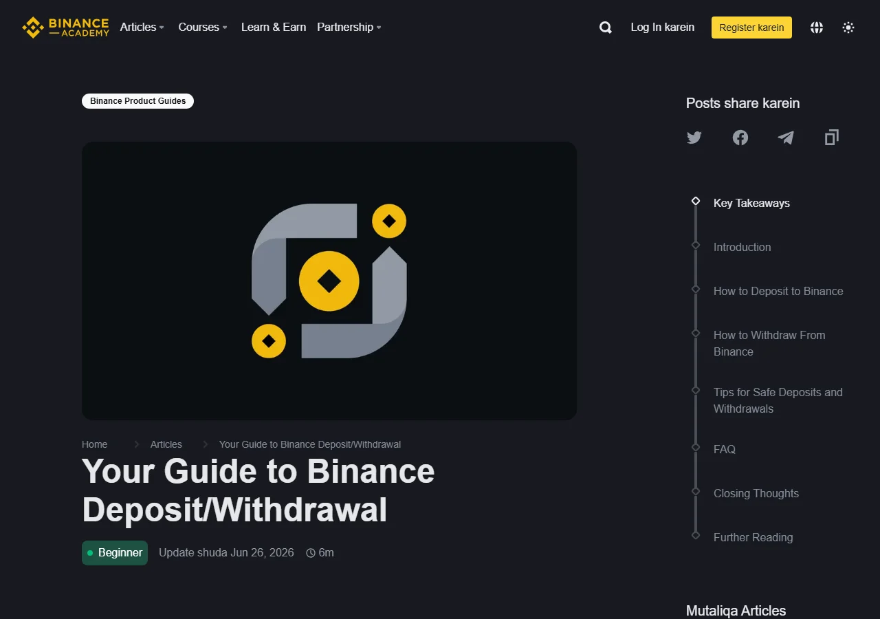
Task: Go to Home breadcrumb
Action: pyautogui.click(x=94, y=444)
